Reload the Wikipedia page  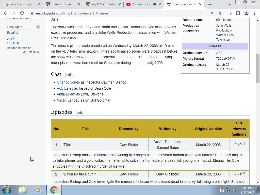22,13
